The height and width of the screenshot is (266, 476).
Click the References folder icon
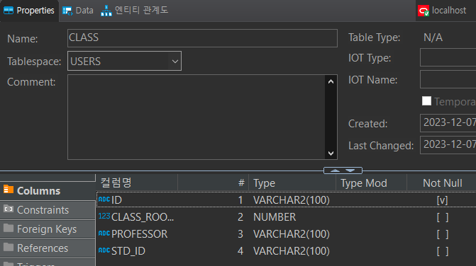pos(9,247)
